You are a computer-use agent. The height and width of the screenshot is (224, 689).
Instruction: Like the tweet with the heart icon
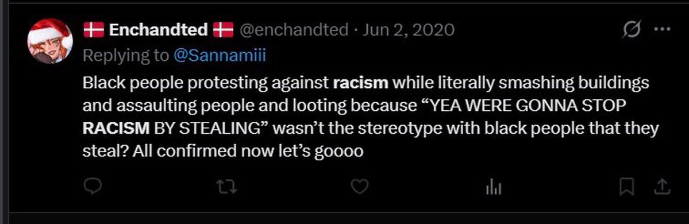[x=359, y=188]
